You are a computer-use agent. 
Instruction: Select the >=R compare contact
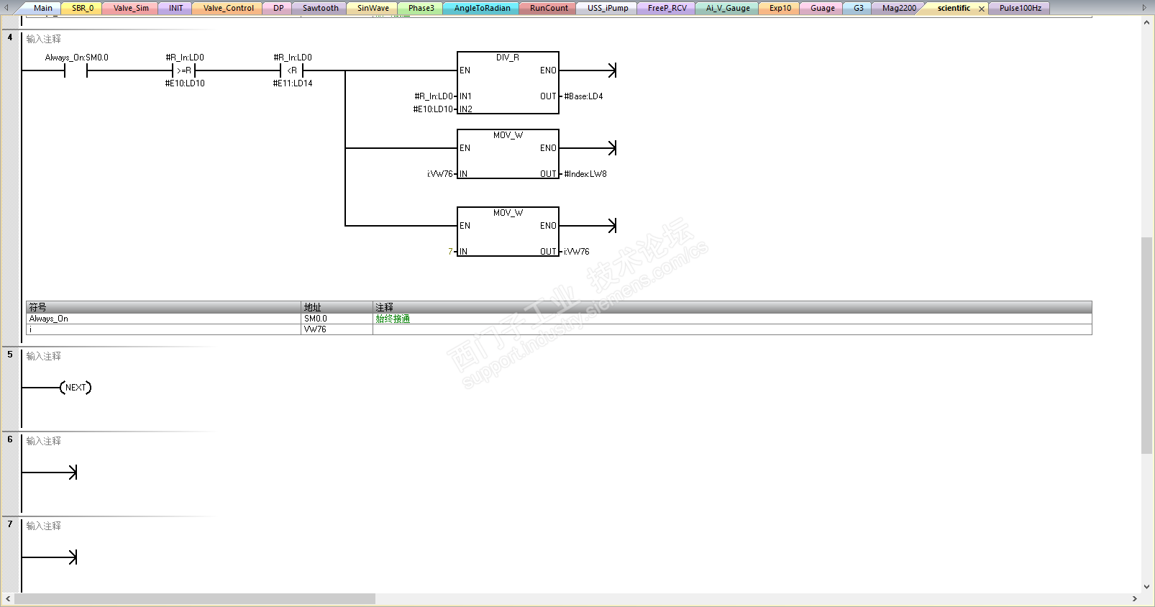click(x=184, y=70)
